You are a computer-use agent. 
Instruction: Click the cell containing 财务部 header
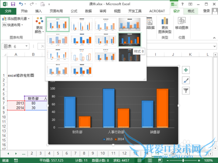pos(34,98)
